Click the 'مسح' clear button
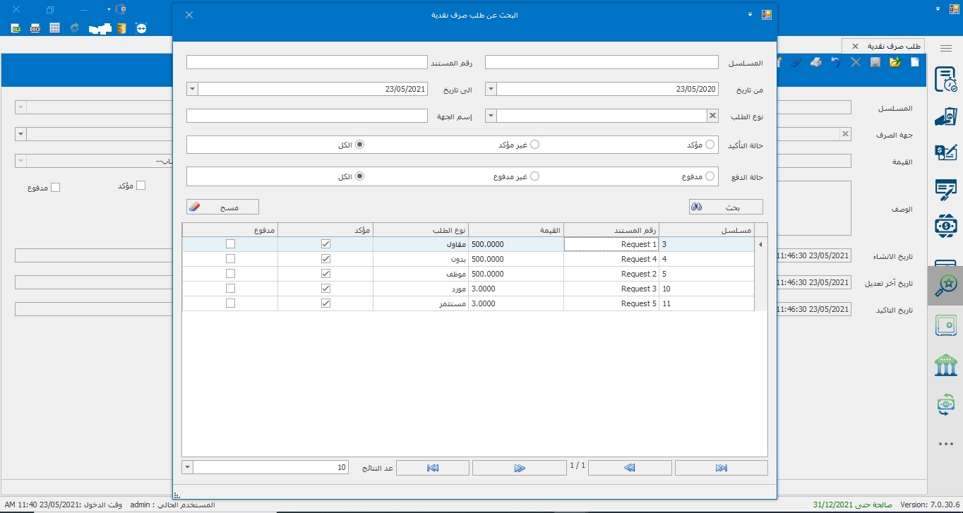 tap(222, 207)
